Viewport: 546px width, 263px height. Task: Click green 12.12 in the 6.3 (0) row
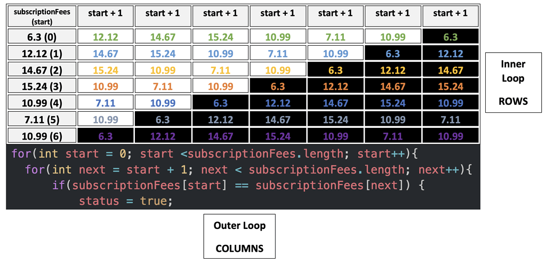[105, 36]
